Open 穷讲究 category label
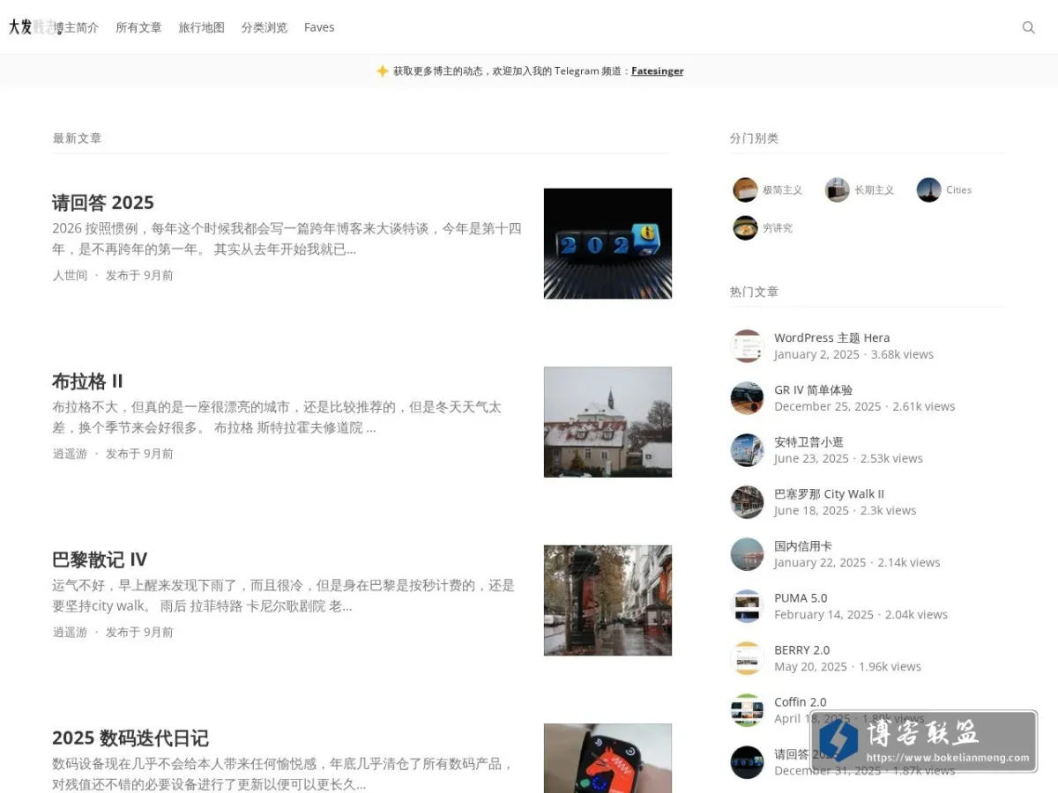This screenshot has height=793, width=1058. coord(778,227)
